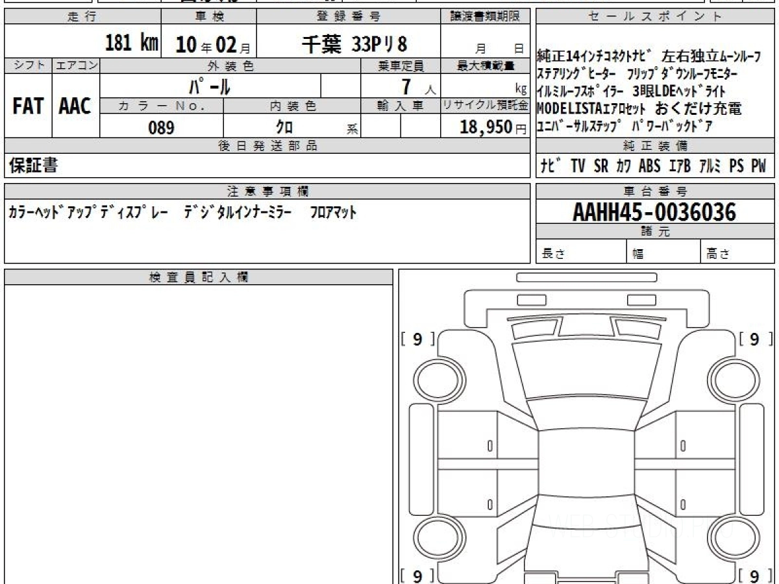Select the inspection date "10年02月"

point(212,44)
